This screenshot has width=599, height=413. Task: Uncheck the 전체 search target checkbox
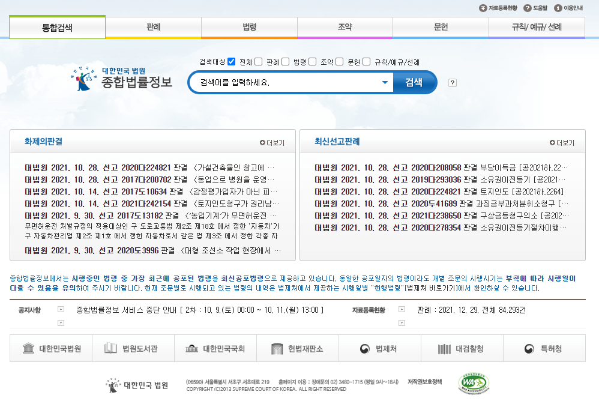point(232,61)
